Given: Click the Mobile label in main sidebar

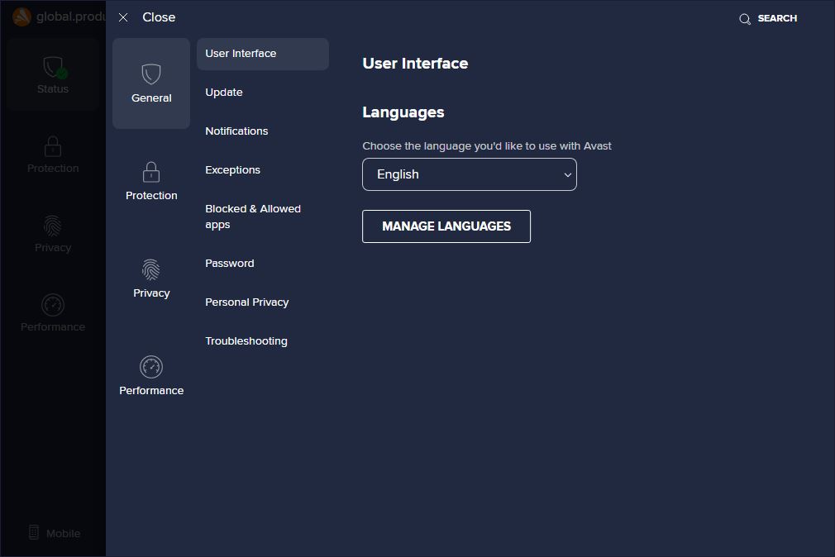Looking at the screenshot, I should [64, 533].
